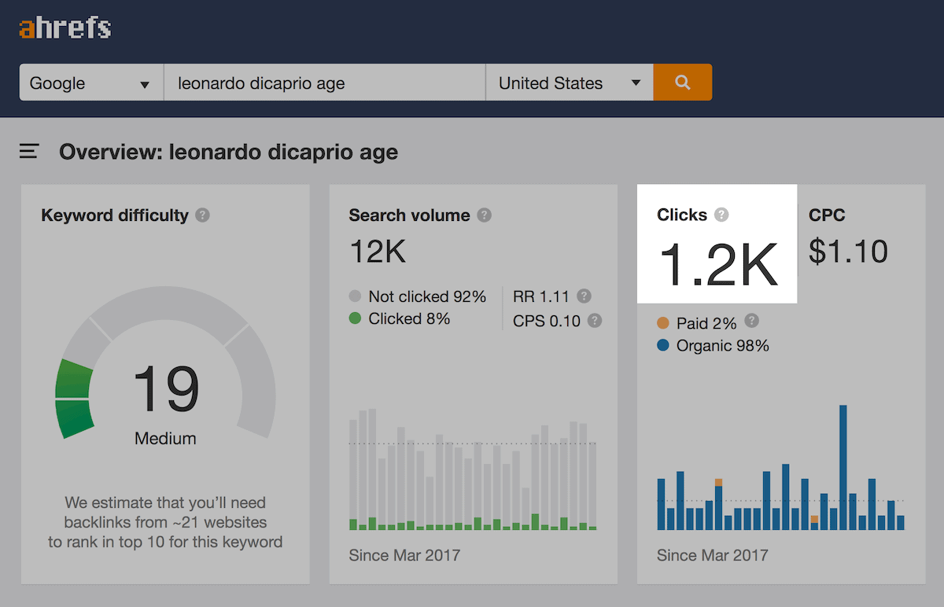Click the 'Keyword difficulty' card title
Image resolution: width=944 pixels, height=607 pixels.
[x=115, y=215]
